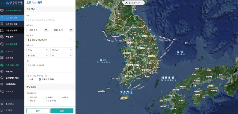Screen dimensions: 238x114
Task: Click the 헬프데스크 helpdesk icon
Action: point(2,104)
